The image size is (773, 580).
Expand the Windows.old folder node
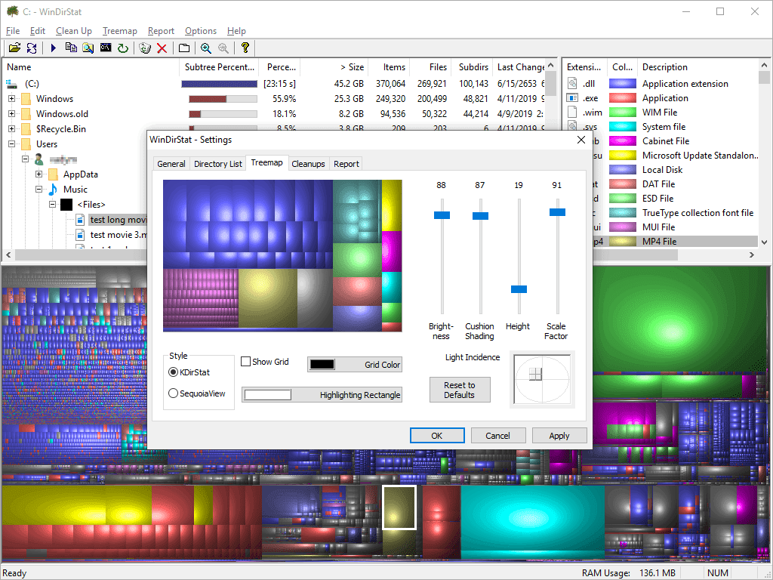(12, 114)
